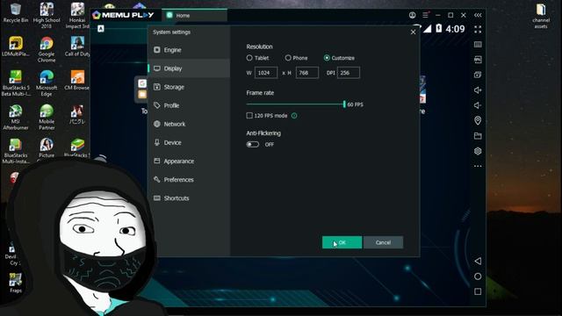562x316 pixels.
Task: Click the Call of Duty desktop icon
Action: [77, 47]
